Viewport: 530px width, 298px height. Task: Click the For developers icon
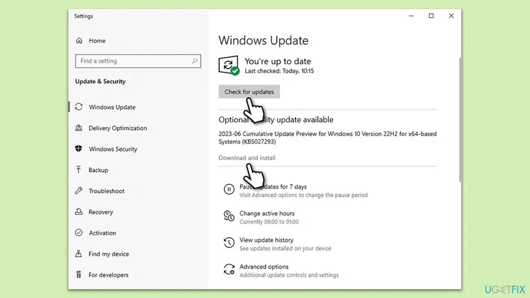[79, 274]
